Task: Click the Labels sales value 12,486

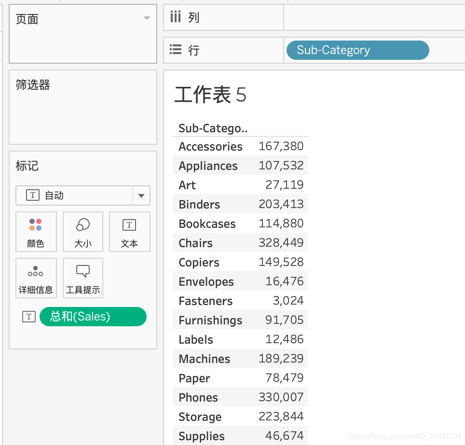Action: pos(284,339)
